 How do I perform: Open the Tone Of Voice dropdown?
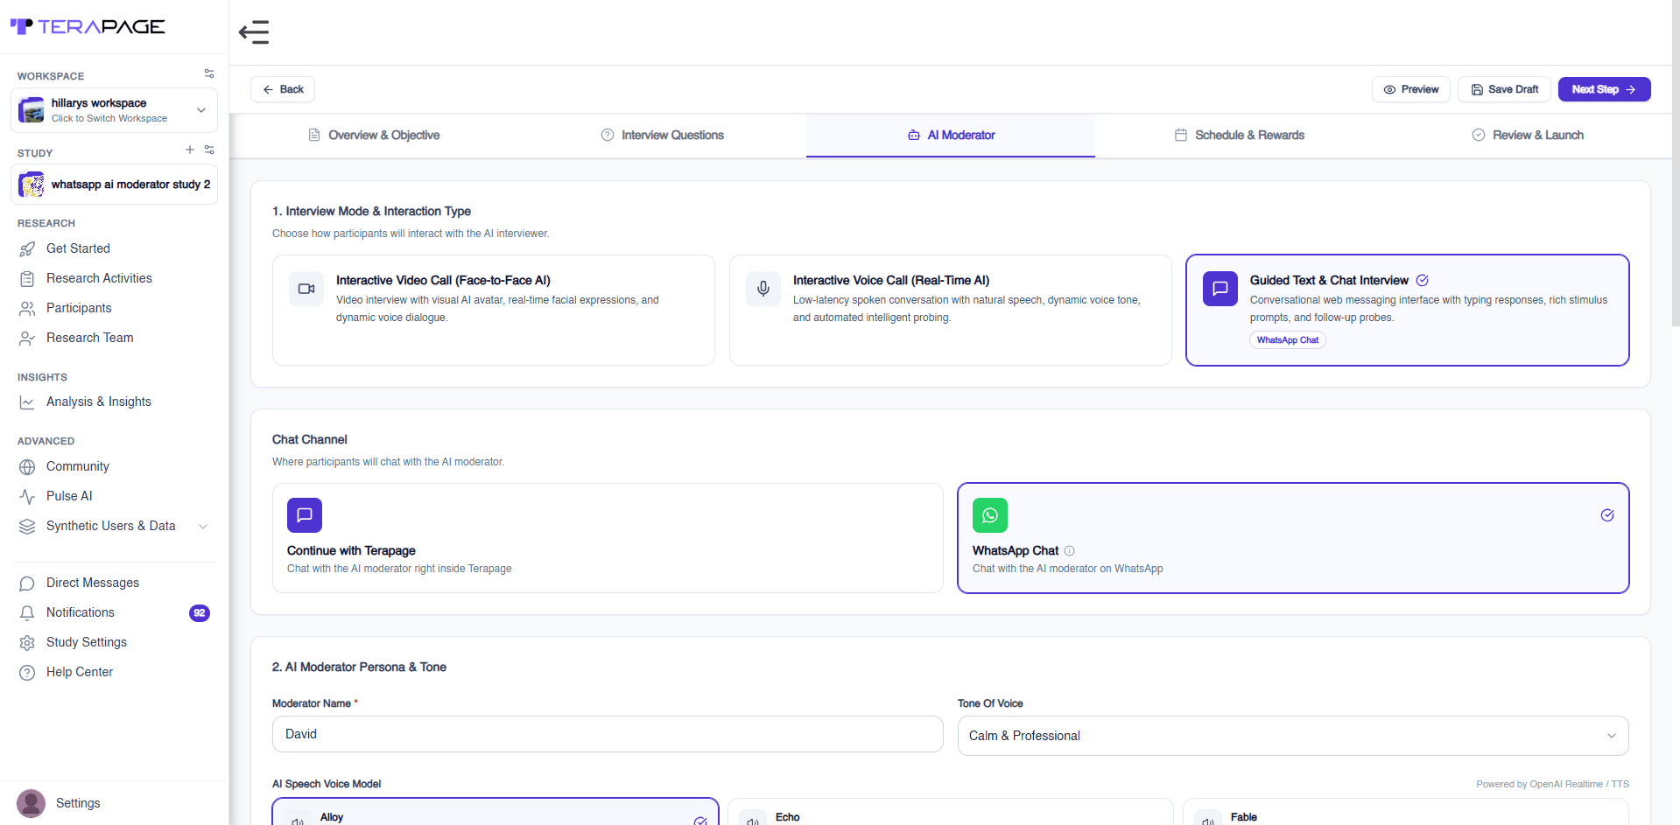click(1293, 736)
